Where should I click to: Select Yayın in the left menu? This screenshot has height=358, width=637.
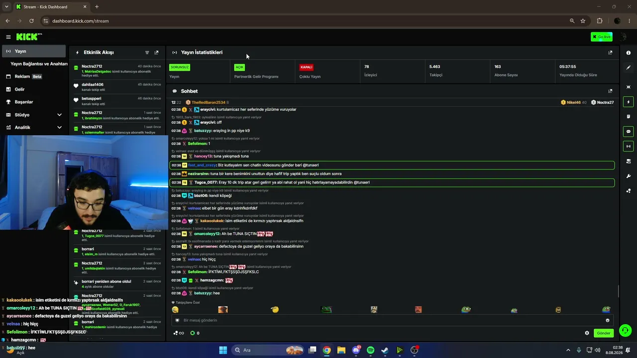(34, 51)
